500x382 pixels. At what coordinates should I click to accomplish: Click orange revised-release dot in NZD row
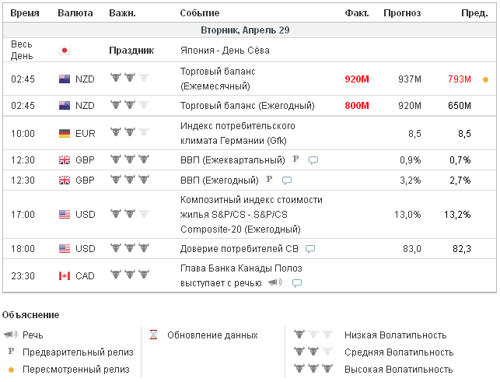tap(486, 79)
